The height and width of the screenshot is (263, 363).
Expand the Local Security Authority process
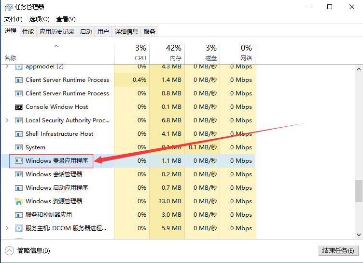tap(7, 120)
